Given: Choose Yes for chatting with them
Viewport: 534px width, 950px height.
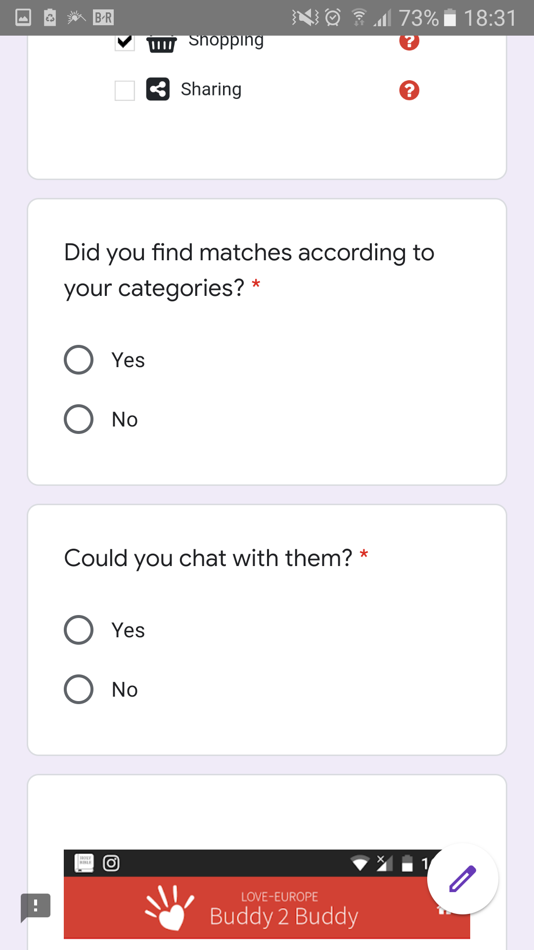Looking at the screenshot, I should (79, 630).
